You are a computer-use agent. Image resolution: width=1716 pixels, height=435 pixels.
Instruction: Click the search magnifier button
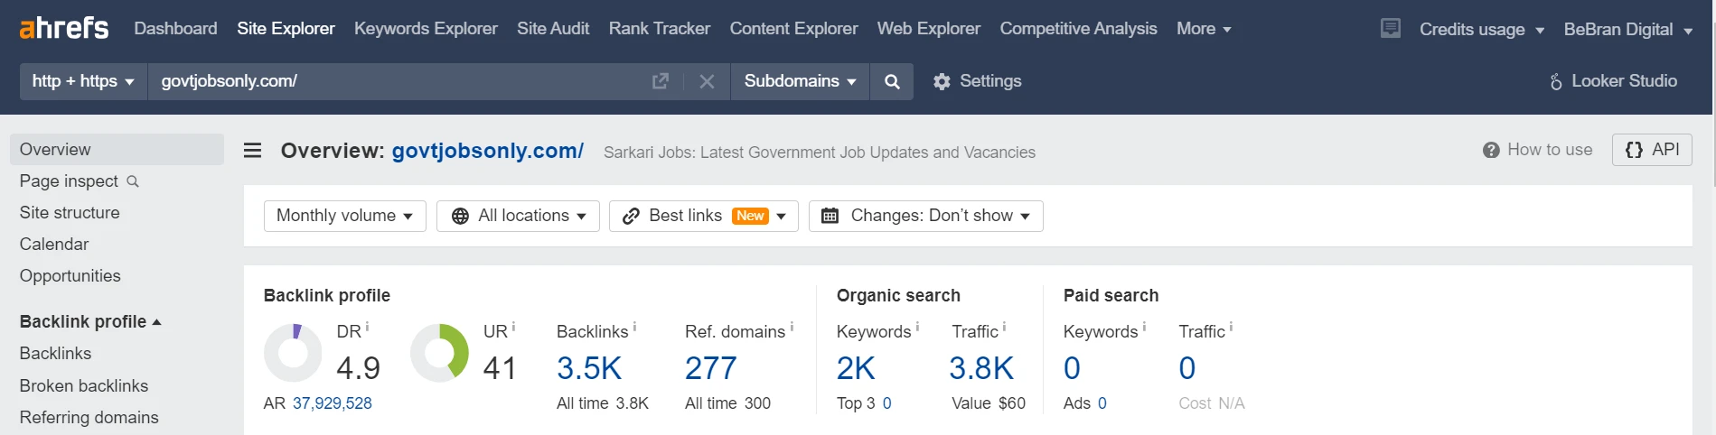coord(892,81)
